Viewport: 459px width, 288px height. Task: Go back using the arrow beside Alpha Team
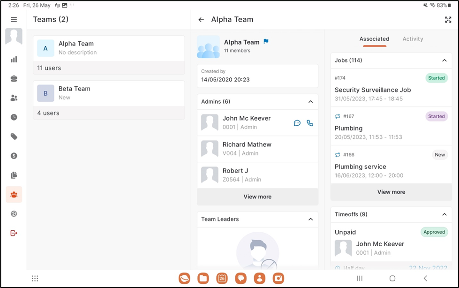[201, 20]
